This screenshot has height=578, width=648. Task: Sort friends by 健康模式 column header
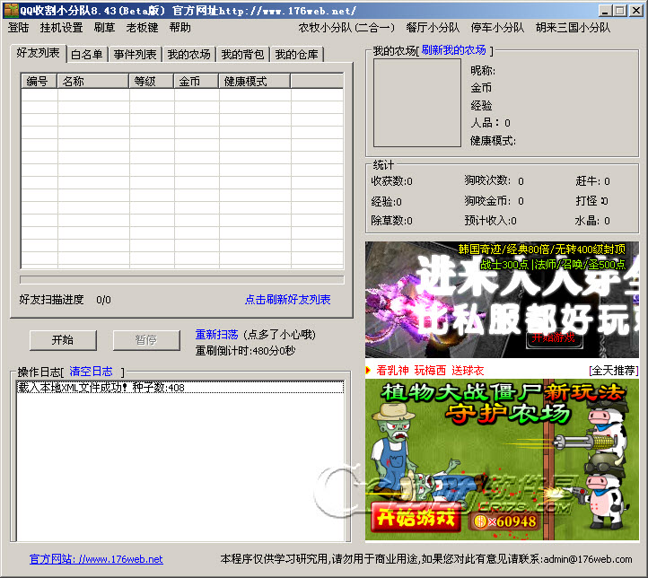click(x=255, y=82)
